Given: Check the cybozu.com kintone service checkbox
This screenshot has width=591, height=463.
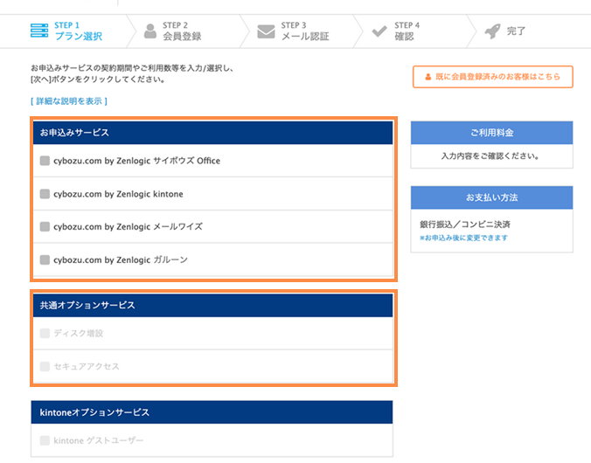Looking at the screenshot, I should tap(45, 194).
